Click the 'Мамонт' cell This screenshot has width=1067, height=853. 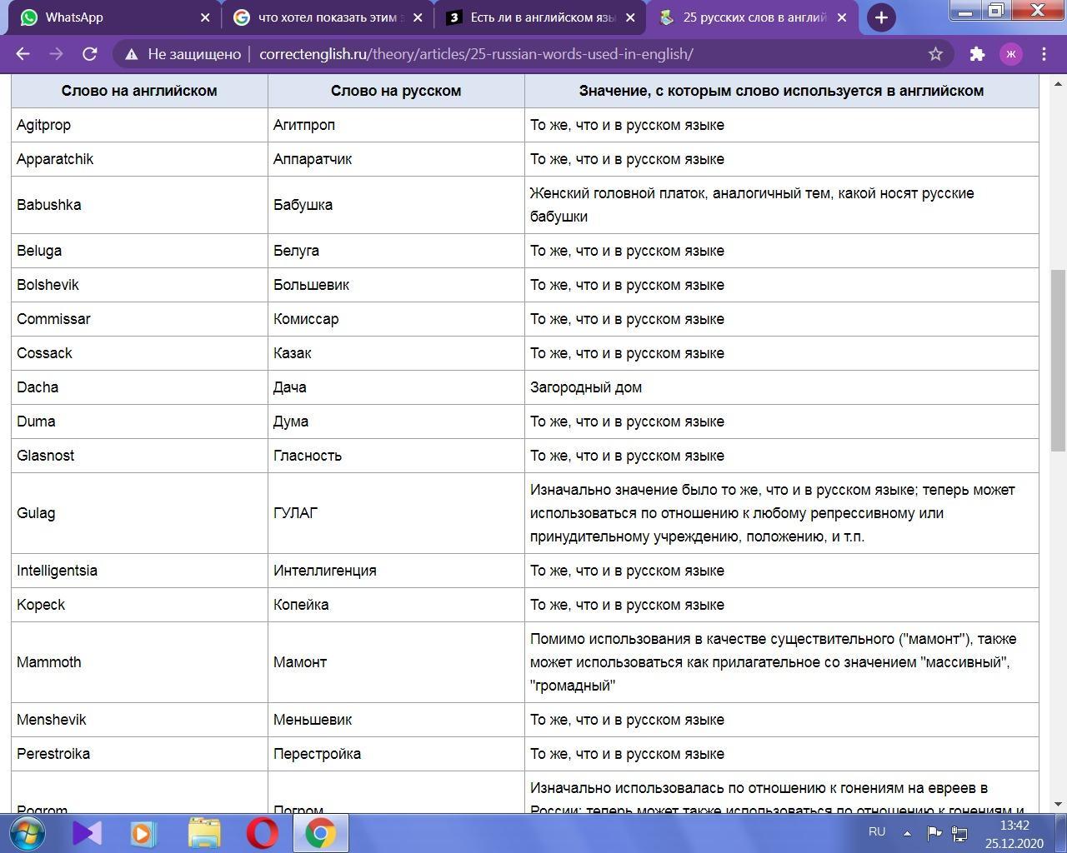click(396, 662)
